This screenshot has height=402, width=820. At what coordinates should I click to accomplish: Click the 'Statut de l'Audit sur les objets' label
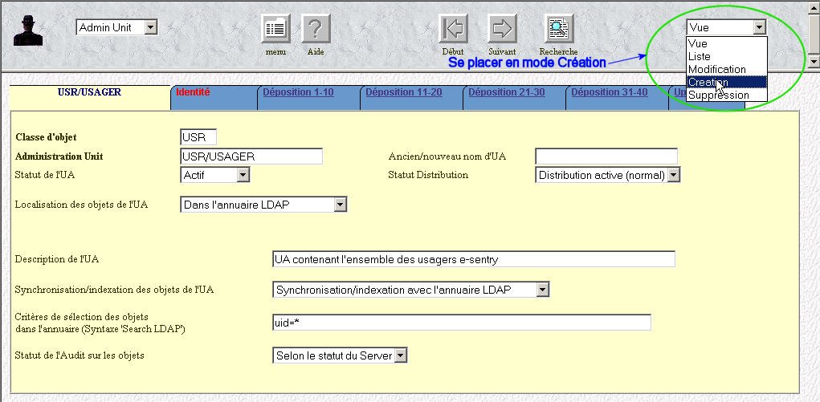coord(80,355)
